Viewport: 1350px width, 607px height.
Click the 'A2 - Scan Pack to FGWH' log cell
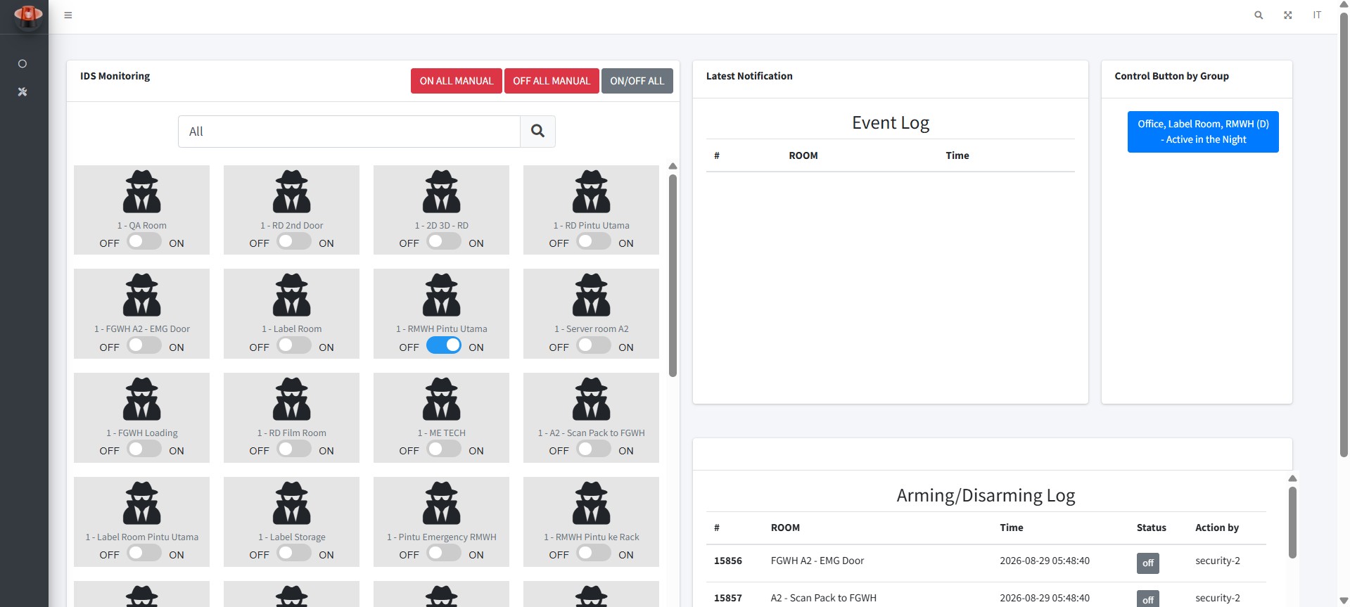[x=824, y=598]
